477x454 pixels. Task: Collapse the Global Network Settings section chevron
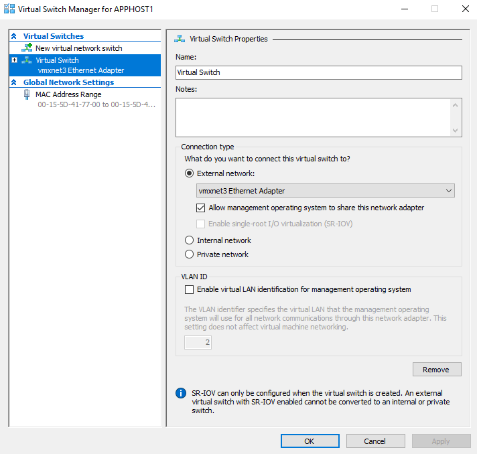pos(14,82)
